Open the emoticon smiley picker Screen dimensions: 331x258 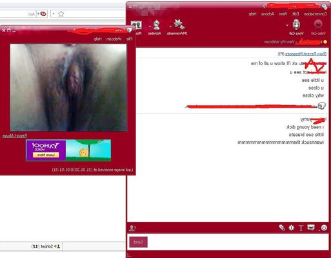324,228
